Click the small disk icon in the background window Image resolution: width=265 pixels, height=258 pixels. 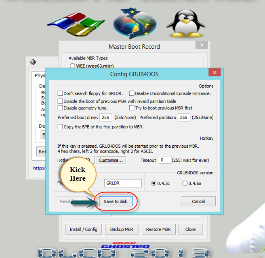pos(33,62)
